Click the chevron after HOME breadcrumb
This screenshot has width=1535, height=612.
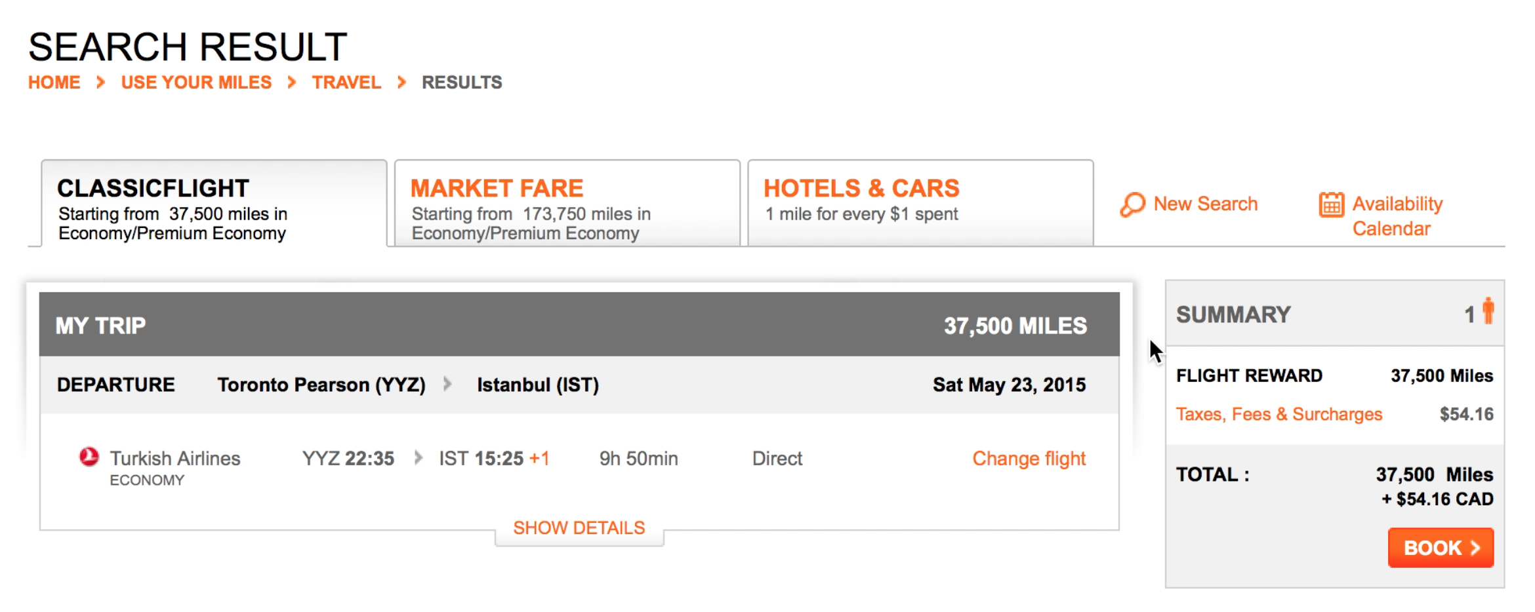100,83
